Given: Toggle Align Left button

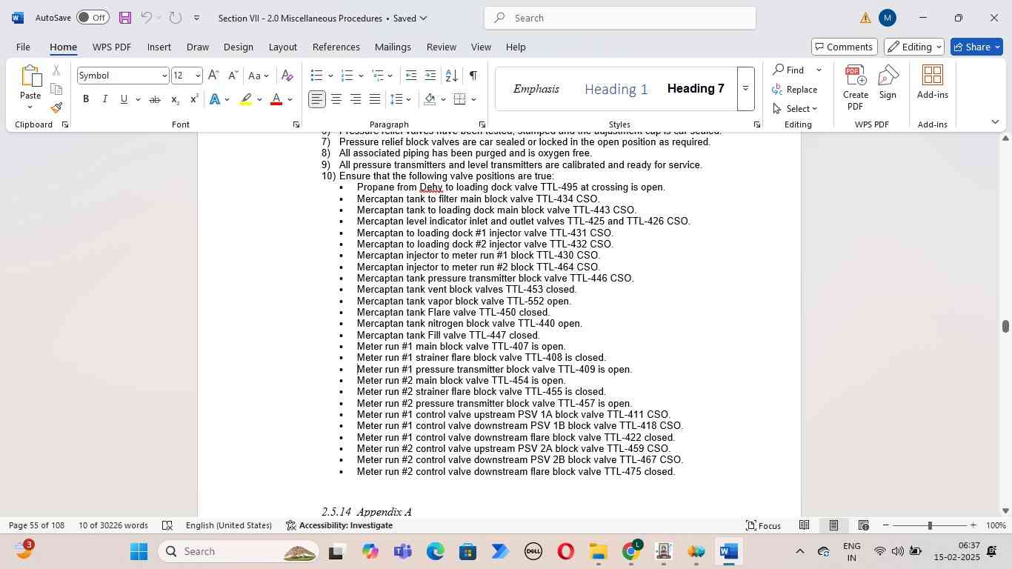Looking at the screenshot, I should point(317,99).
